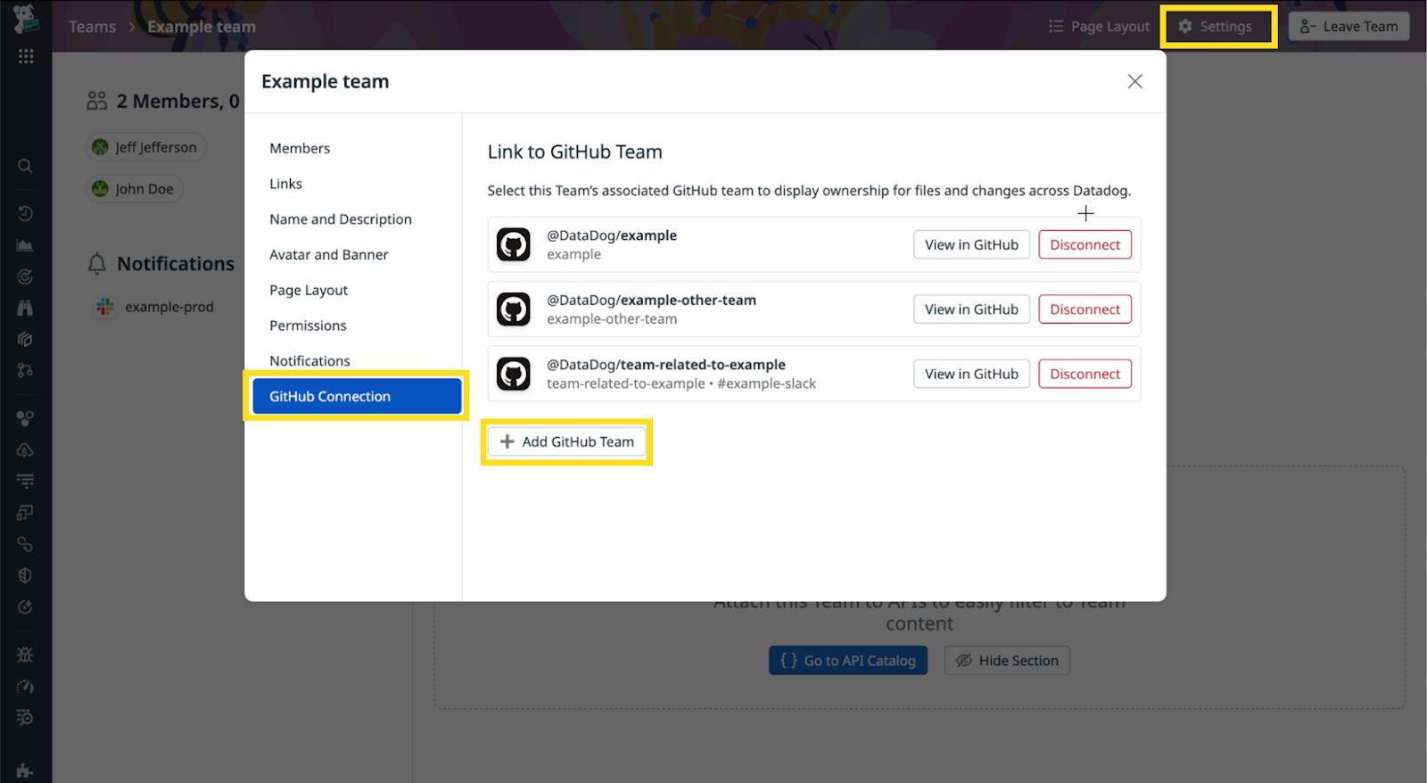The image size is (1427, 783).
Task: Open search via the magnifier sidebar icon
Action: [25, 166]
